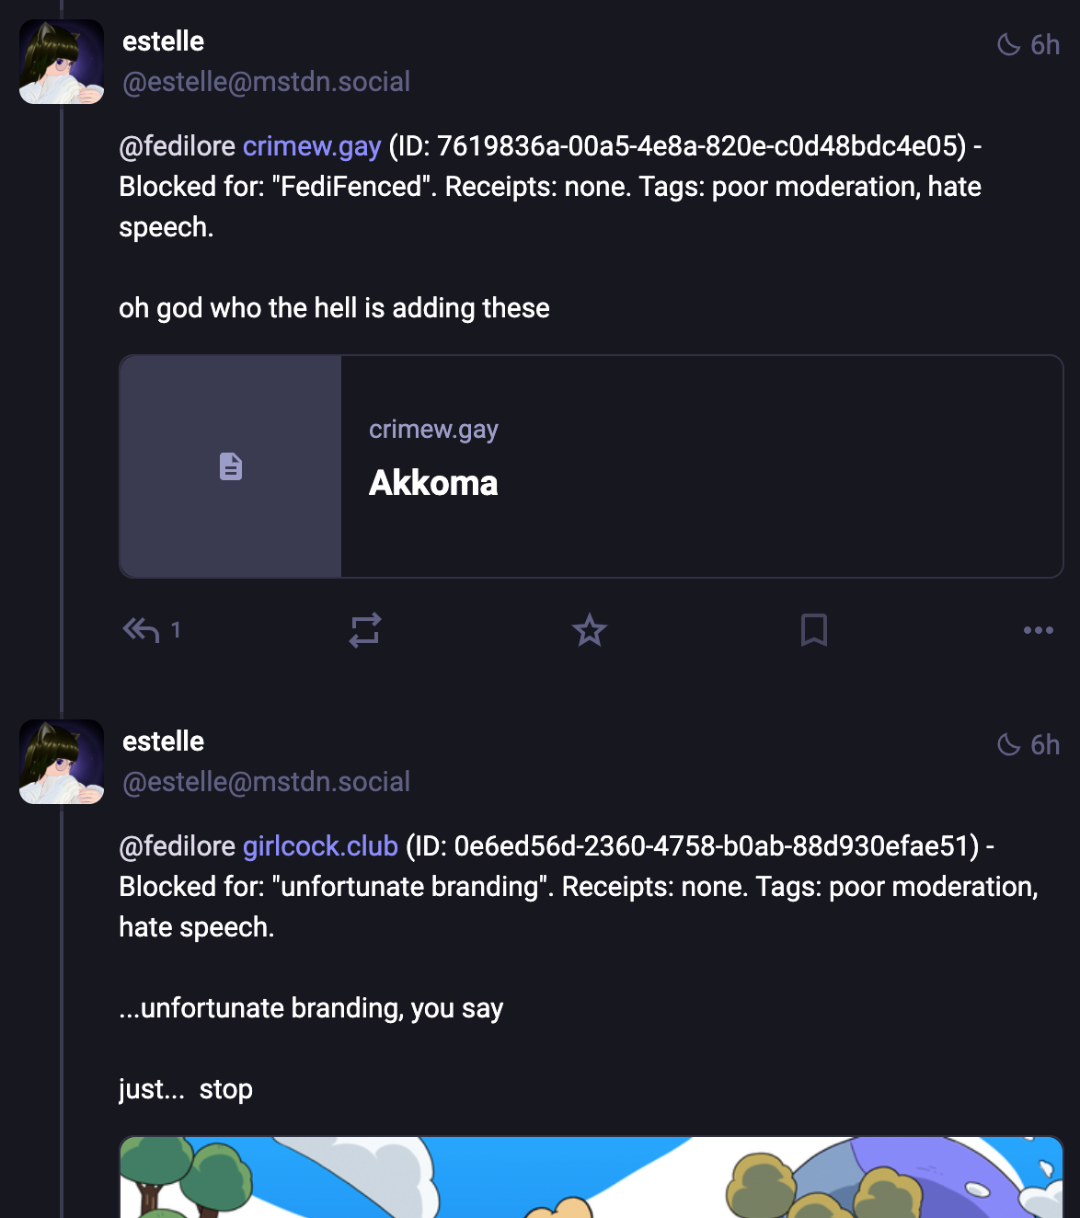Click the moon icon on second post
1080x1218 pixels.
click(1009, 745)
